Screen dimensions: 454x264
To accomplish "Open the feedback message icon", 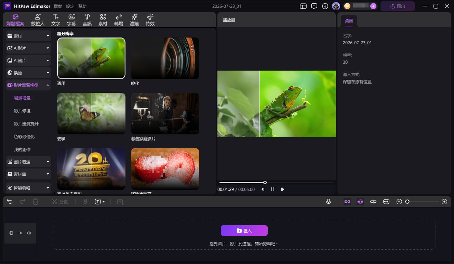I will 314,6.
